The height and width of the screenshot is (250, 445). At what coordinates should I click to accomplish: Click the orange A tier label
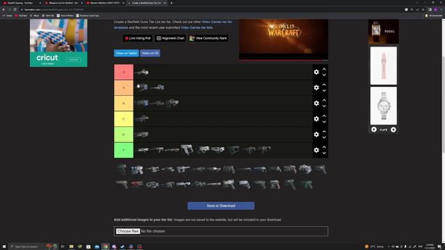tap(124, 87)
